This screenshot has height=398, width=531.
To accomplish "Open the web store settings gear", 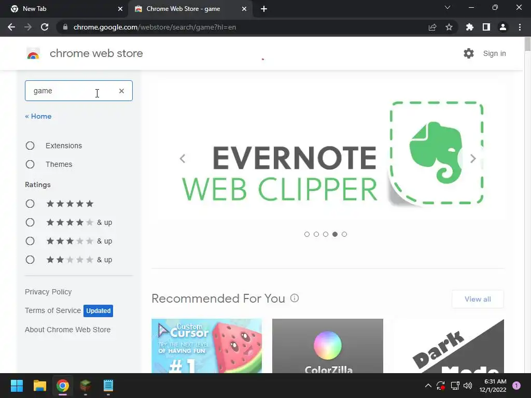I will click(469, 53).
